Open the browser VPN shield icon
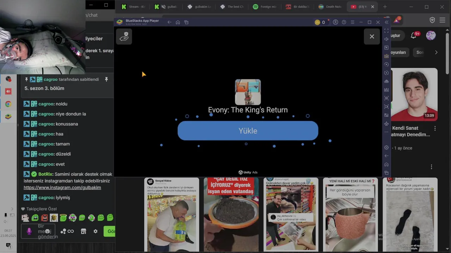451x253 pixels. click(x=432, y=20)
